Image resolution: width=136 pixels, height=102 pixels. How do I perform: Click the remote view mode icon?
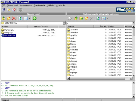pos(104,18)
